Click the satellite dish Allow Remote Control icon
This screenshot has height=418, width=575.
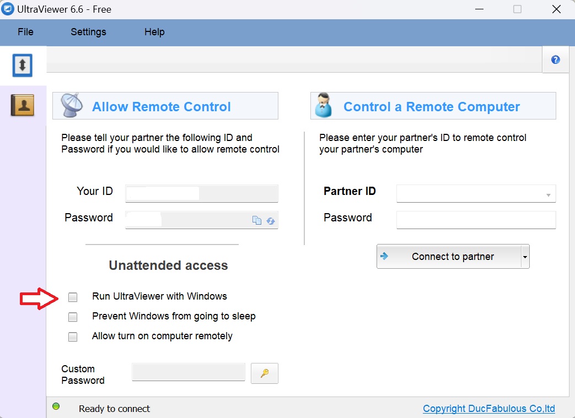pos(72,105)
